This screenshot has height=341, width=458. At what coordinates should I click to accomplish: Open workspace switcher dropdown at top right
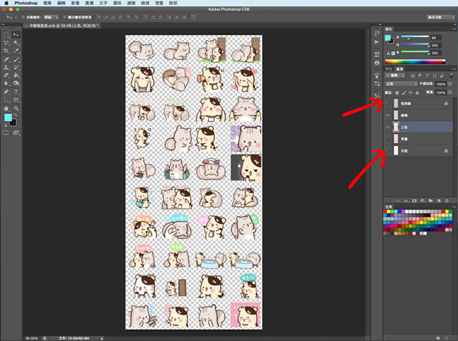pyautogui.click(x=440, y=17)
